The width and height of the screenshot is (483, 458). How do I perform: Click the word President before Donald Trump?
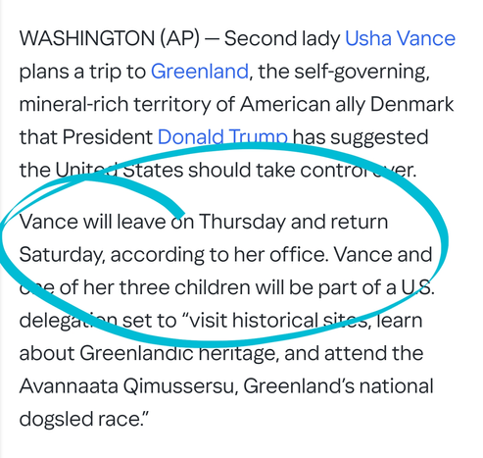(x=108, y=136)
